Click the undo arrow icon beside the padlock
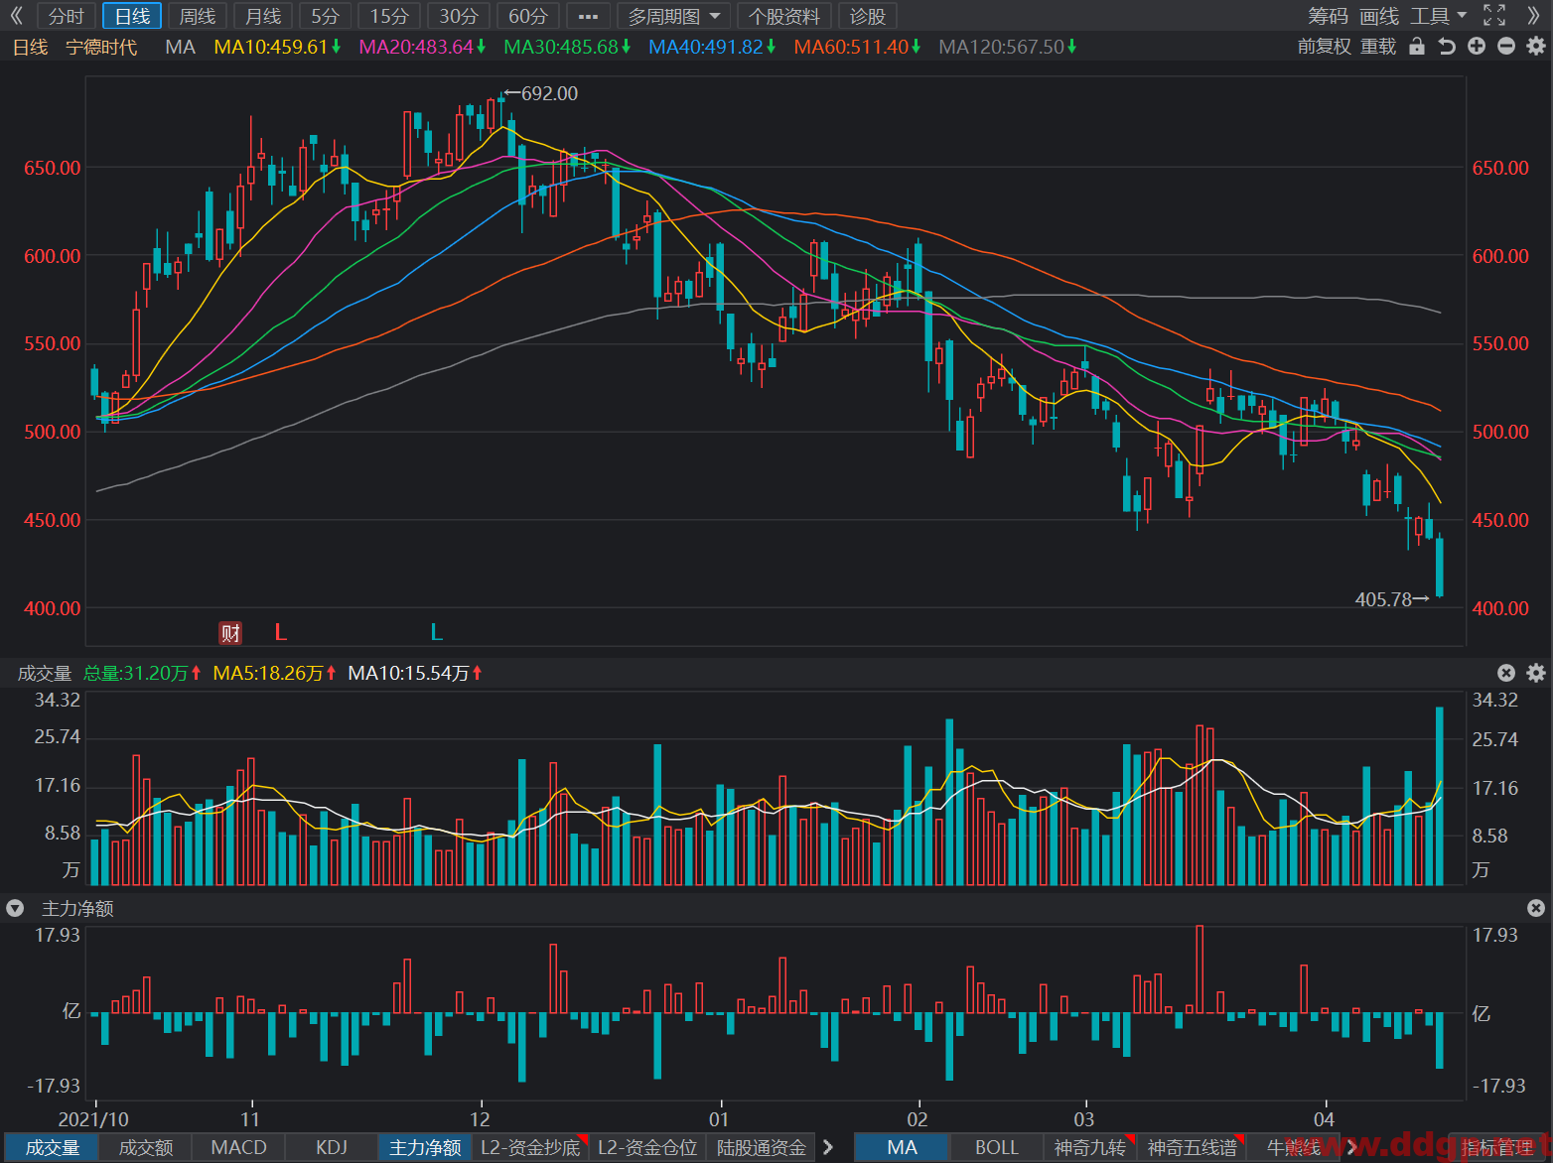 1447,47
